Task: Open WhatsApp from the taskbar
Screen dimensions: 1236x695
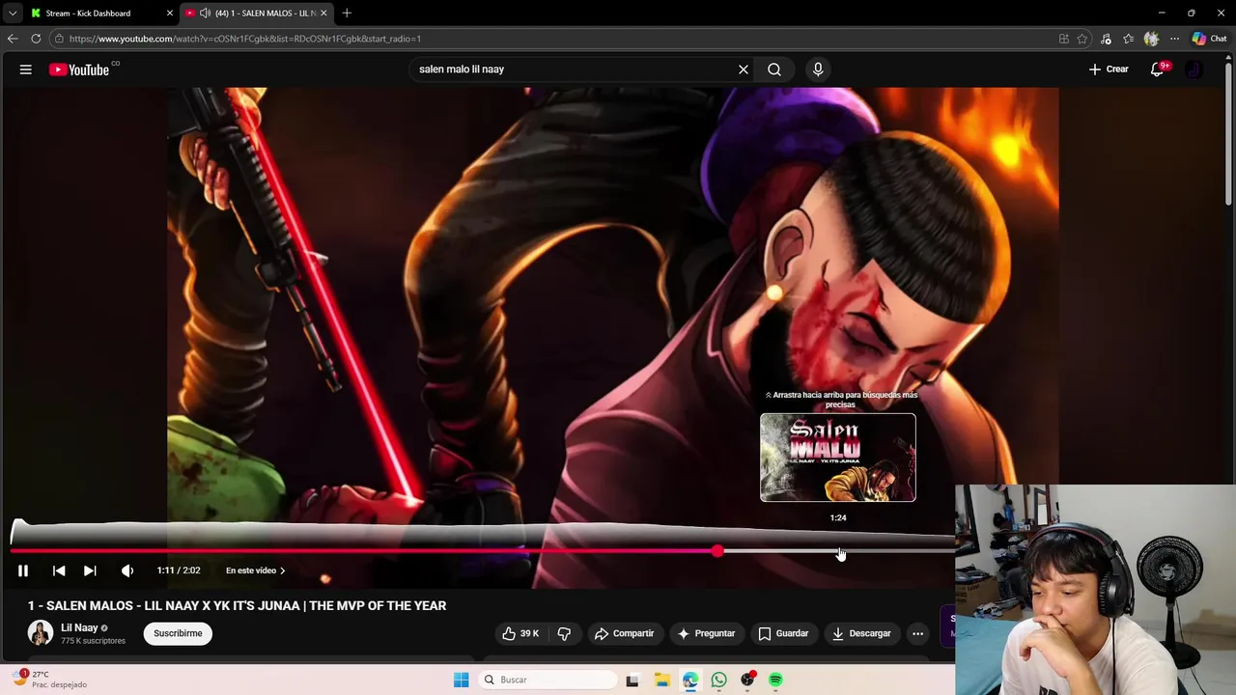Action: 718,680
